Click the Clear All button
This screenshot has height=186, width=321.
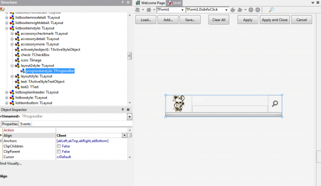(219, 20)
